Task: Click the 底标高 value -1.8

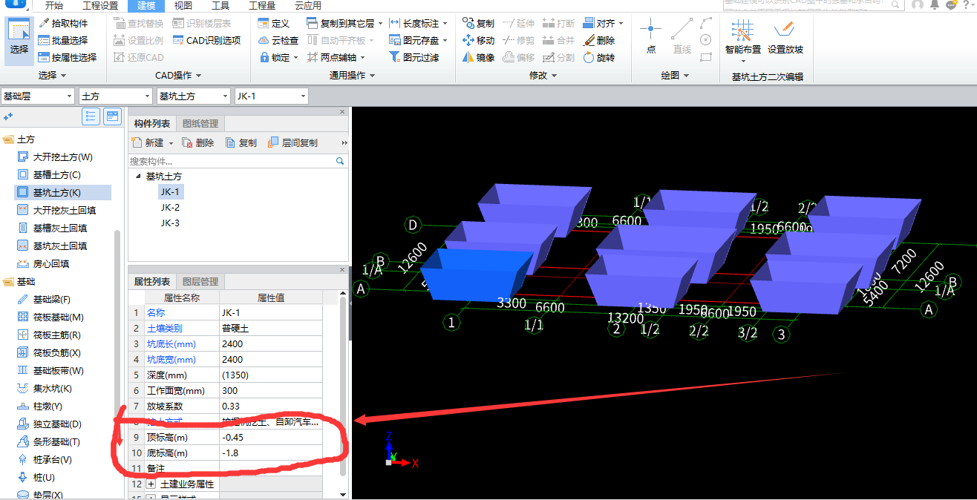Action: (271, 453)
